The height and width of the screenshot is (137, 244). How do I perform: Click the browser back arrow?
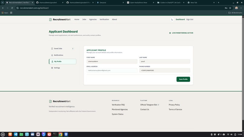click(3, 8)
